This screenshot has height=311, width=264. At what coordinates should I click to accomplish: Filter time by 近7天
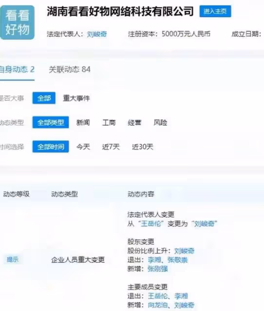pyautogui.click(x=111, y=147)
